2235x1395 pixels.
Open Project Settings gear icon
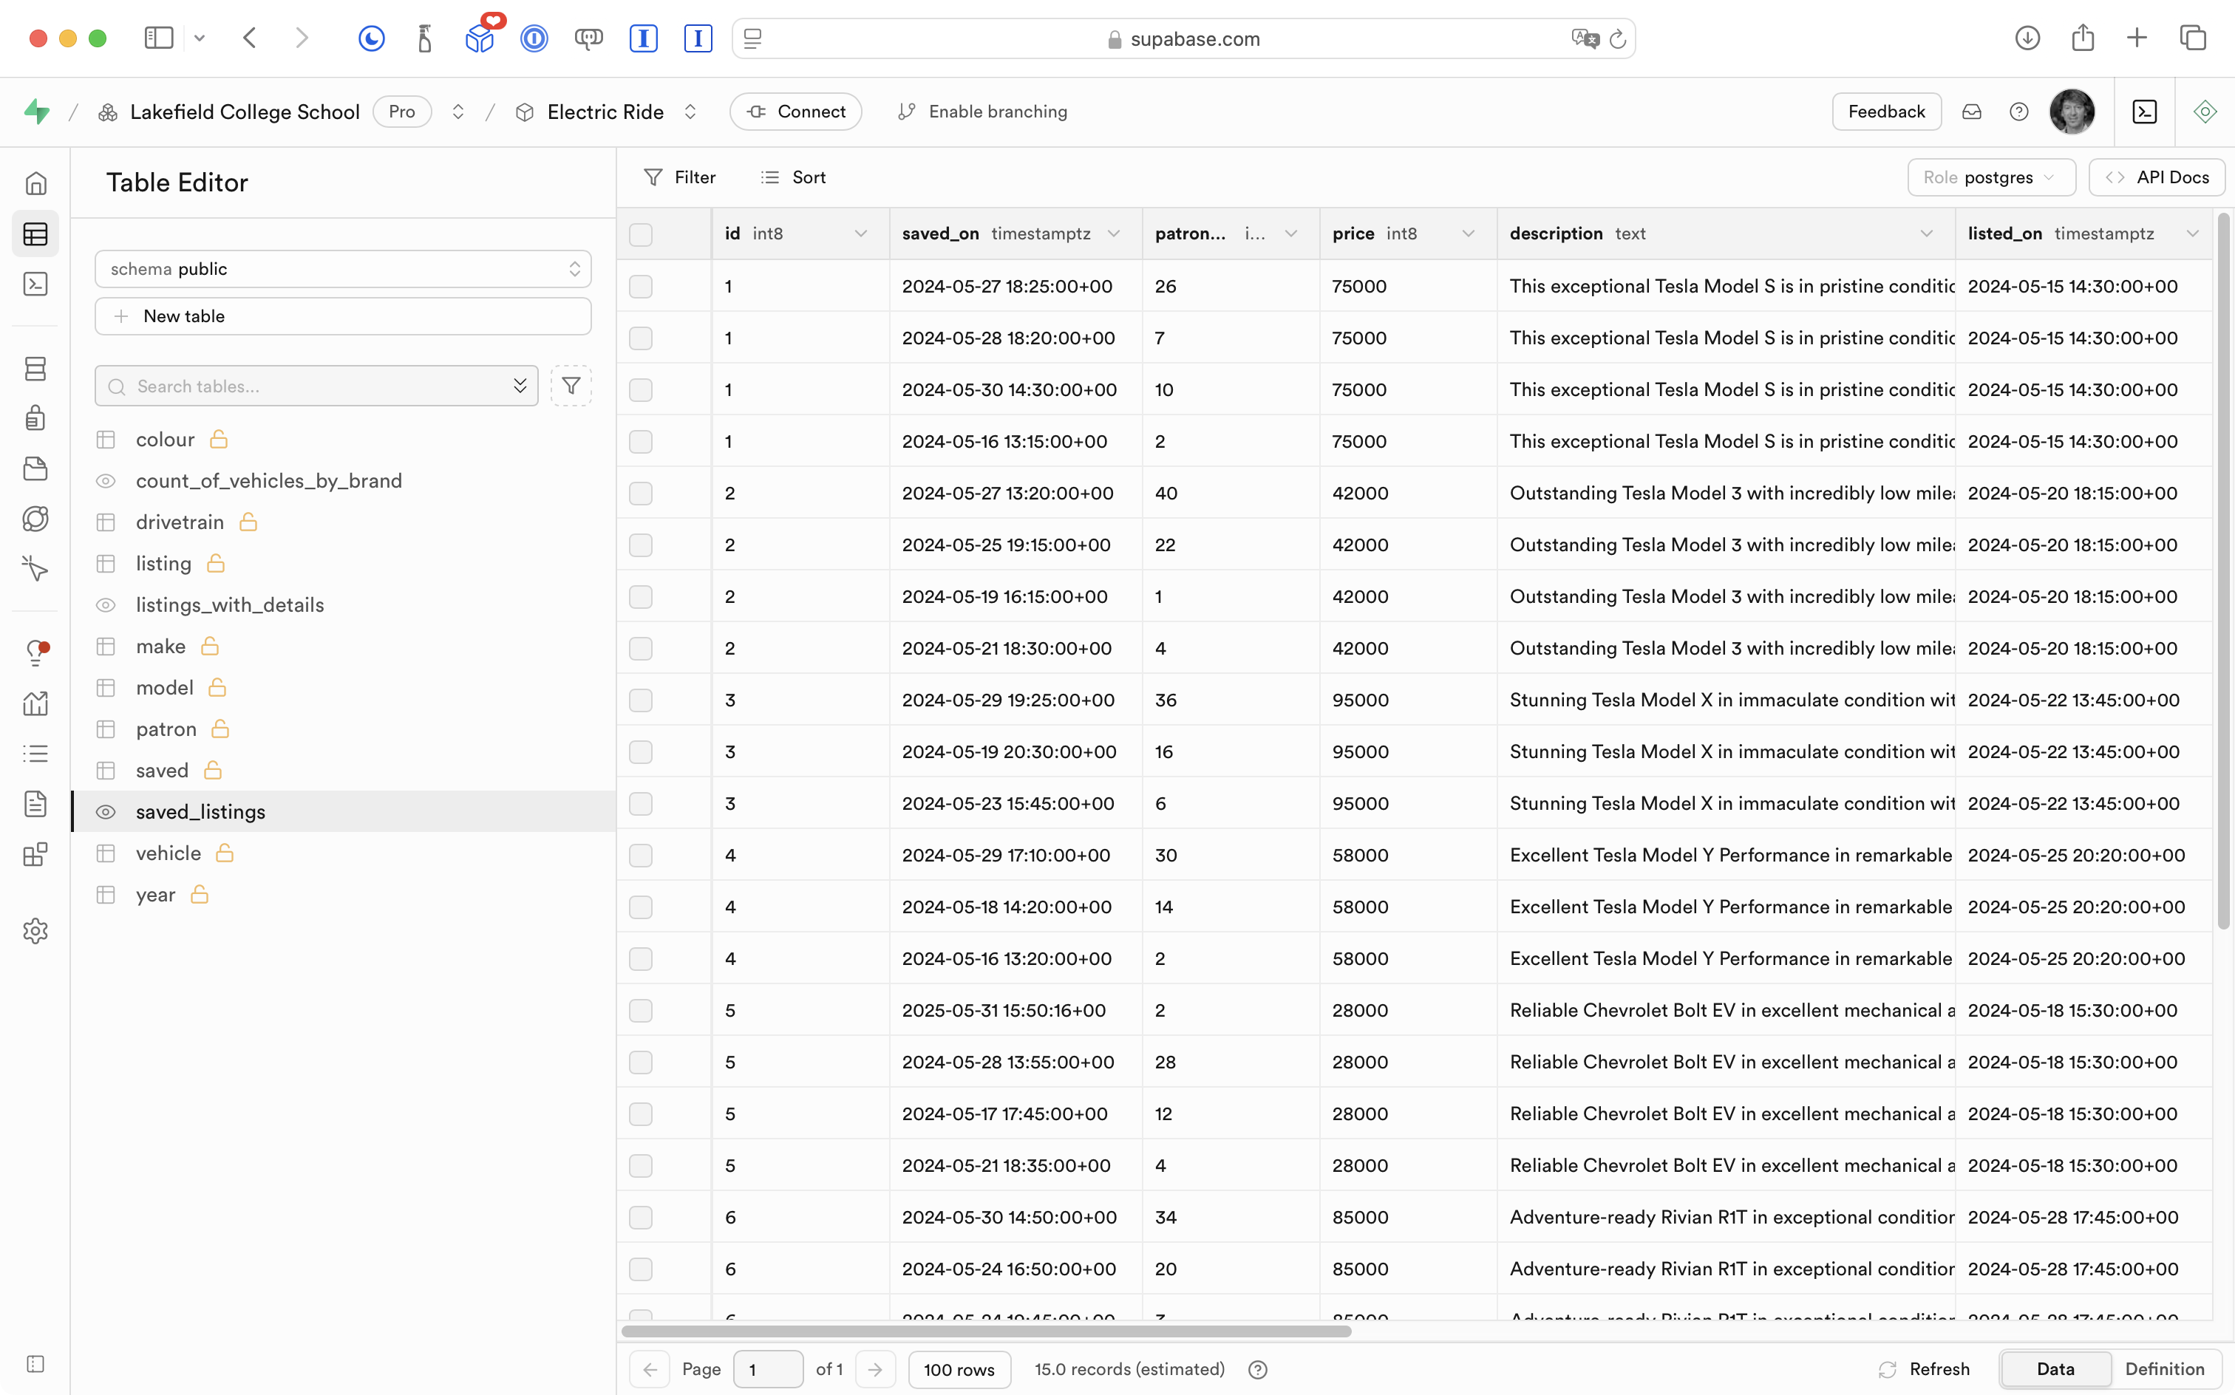tap(35, 931)
